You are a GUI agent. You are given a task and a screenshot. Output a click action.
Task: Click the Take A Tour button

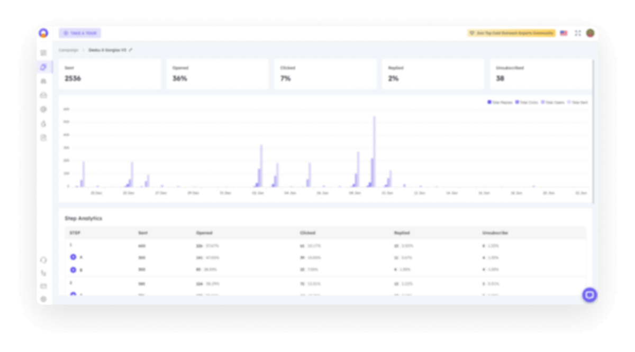pos(80,33)
